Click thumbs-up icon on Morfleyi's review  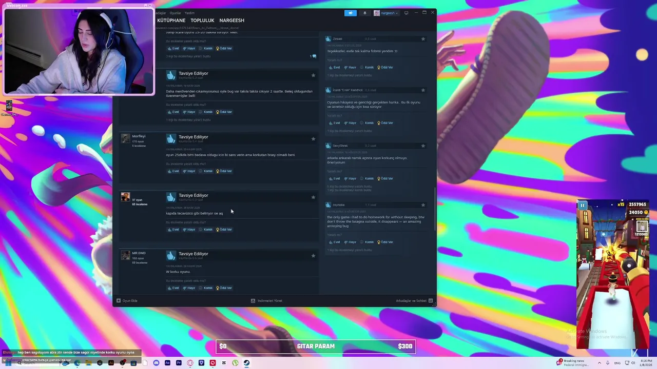[171, 139]
